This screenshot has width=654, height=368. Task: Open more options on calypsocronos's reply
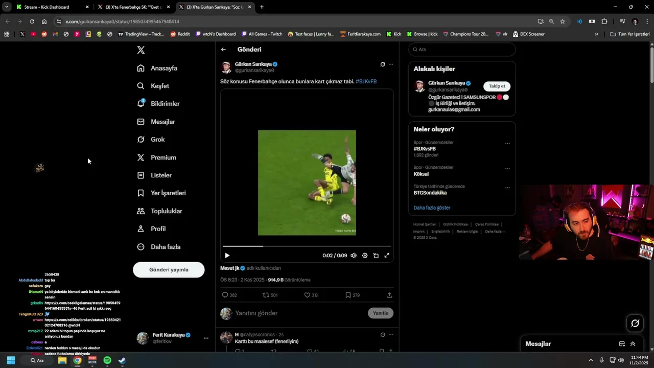click(x=391, y=335)
